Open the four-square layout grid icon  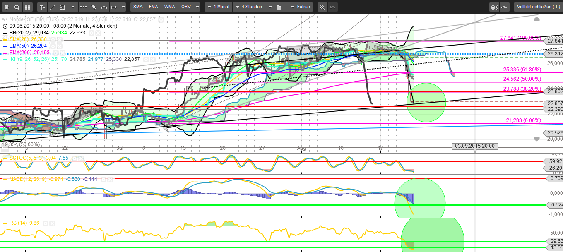click(27, 7)
